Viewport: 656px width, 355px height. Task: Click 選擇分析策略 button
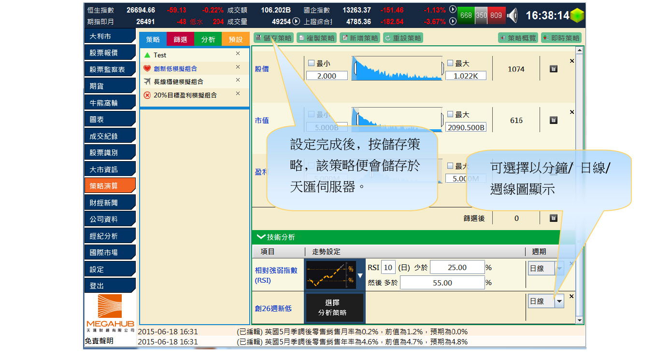point(335,308)
